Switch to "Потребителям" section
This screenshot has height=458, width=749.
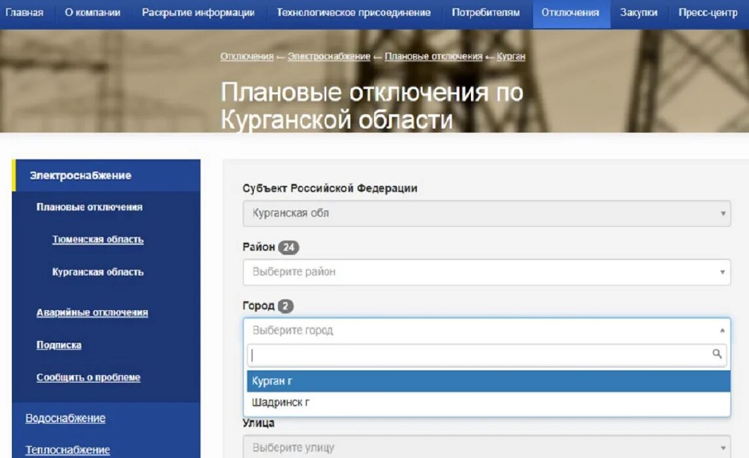pos(484,11)
